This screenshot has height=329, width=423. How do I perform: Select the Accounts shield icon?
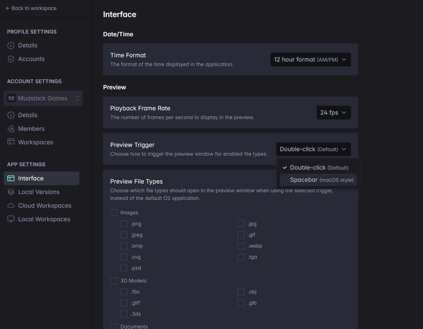pos(10,59)
